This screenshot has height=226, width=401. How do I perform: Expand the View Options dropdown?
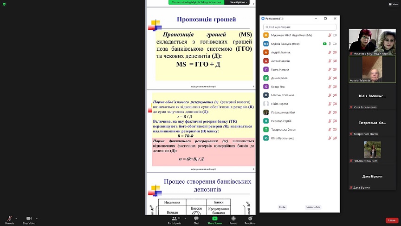coord(239,2)
